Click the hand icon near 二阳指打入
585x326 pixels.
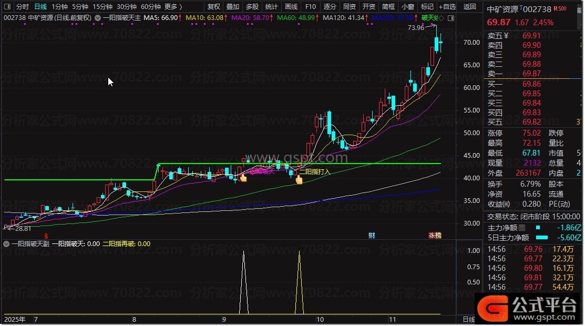tap(299, 180)
